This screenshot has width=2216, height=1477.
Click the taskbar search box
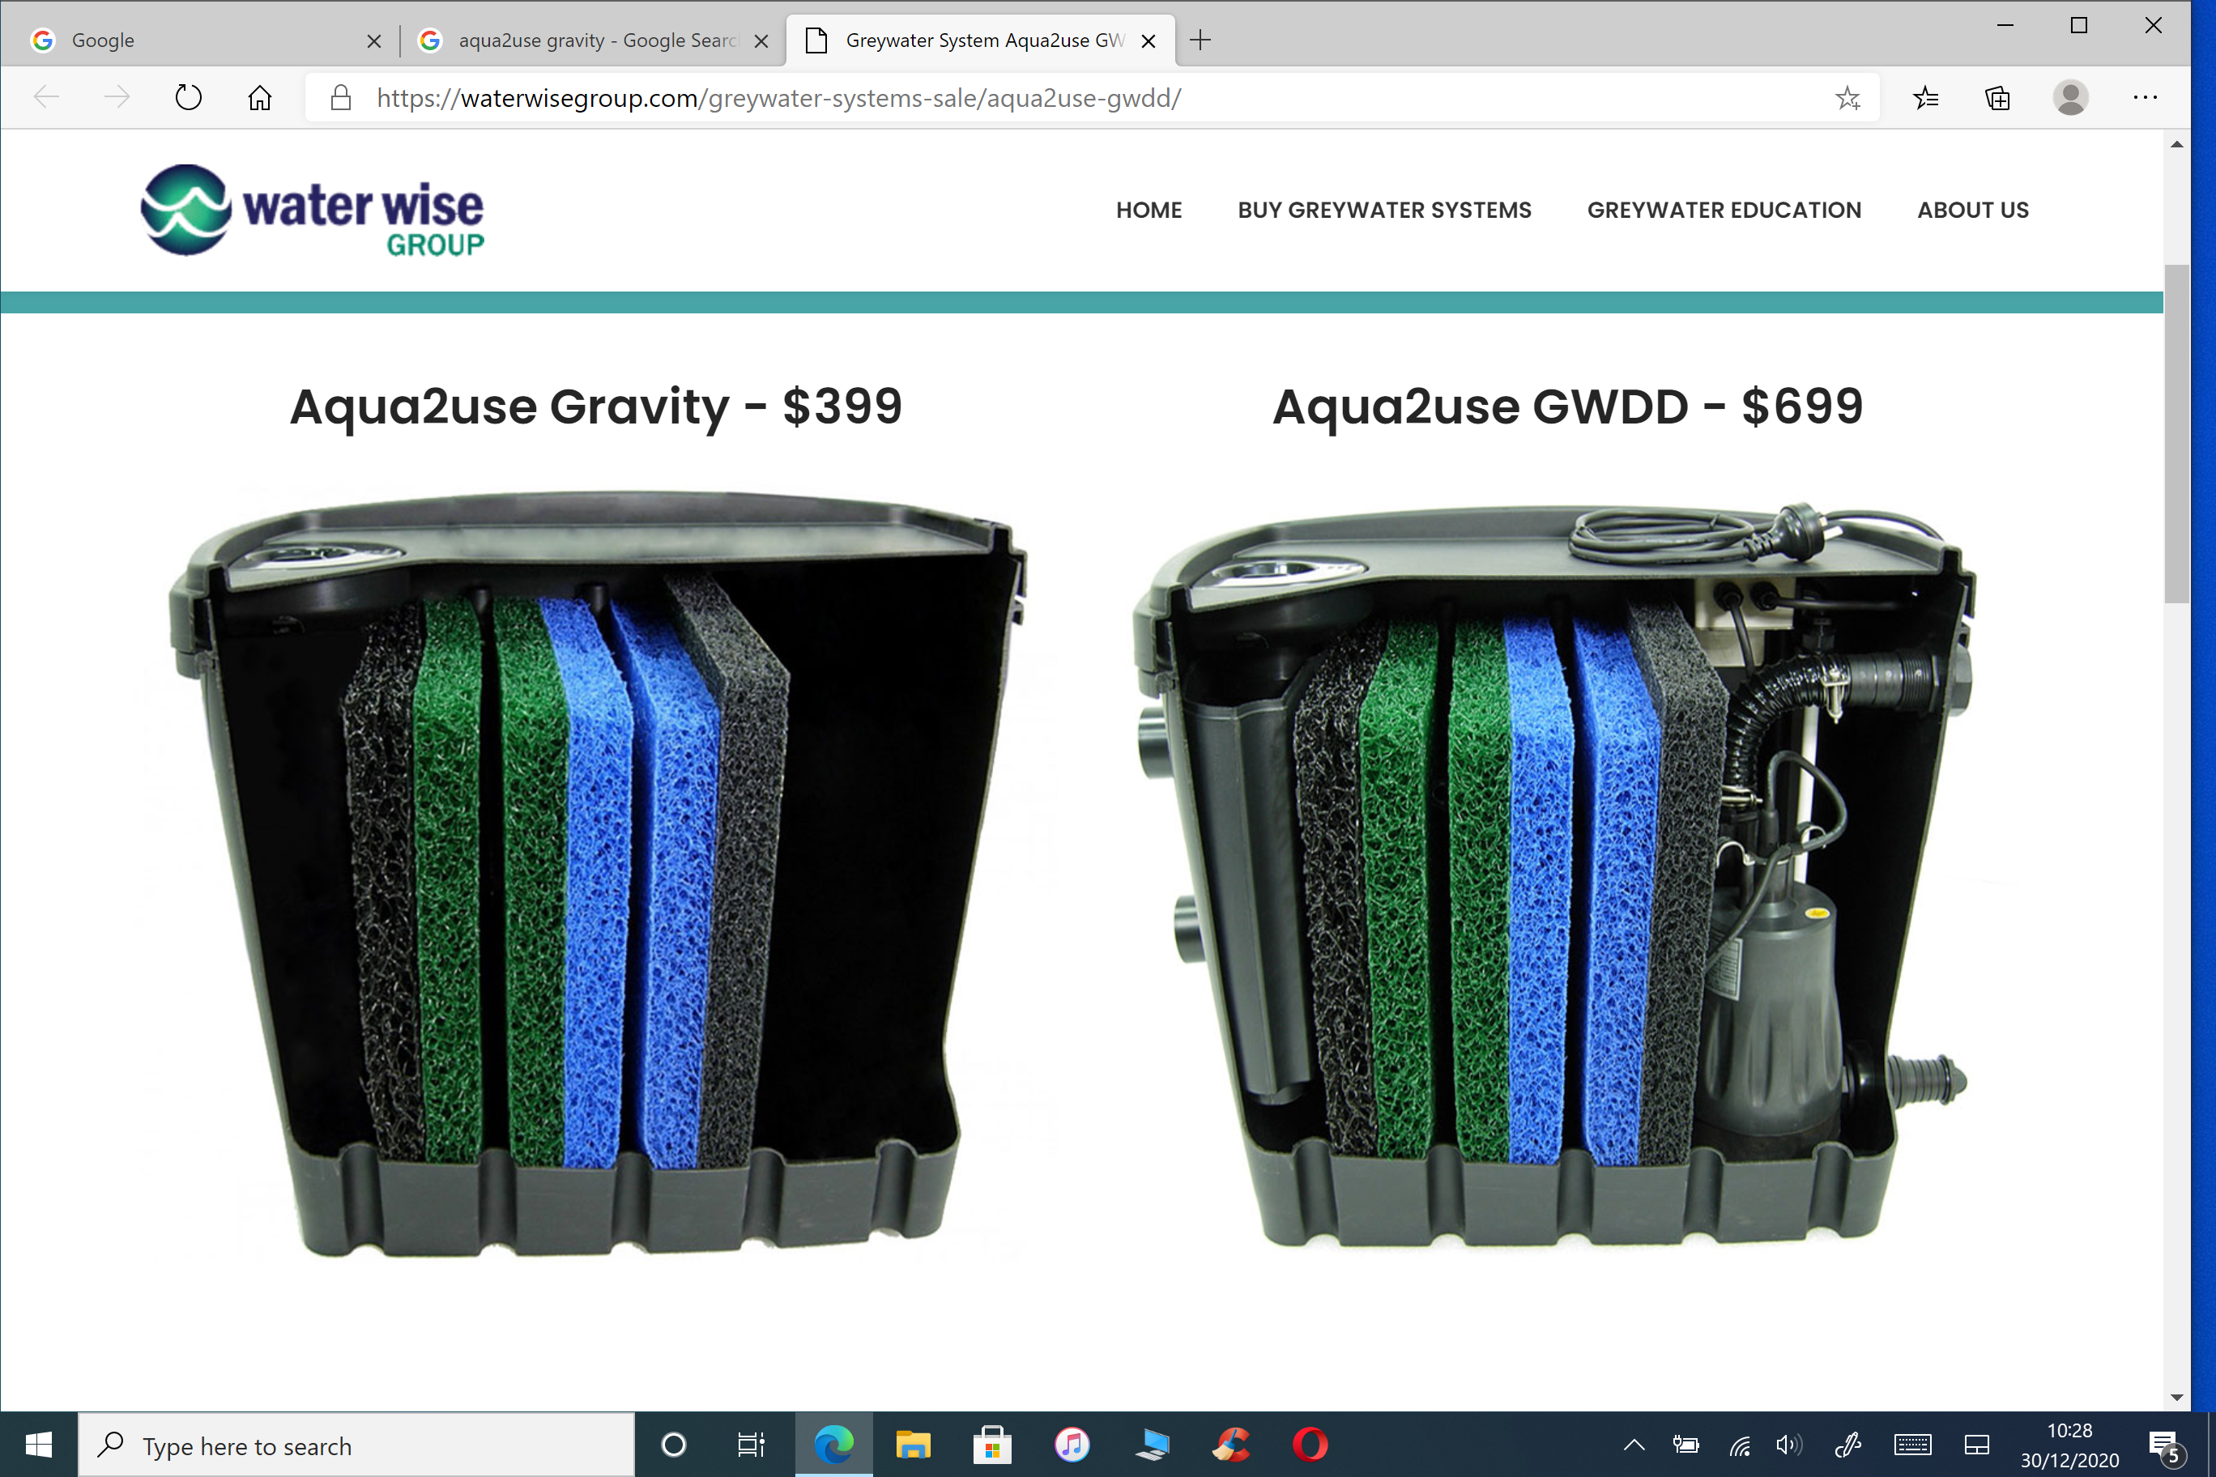[x=356, y=1445]
